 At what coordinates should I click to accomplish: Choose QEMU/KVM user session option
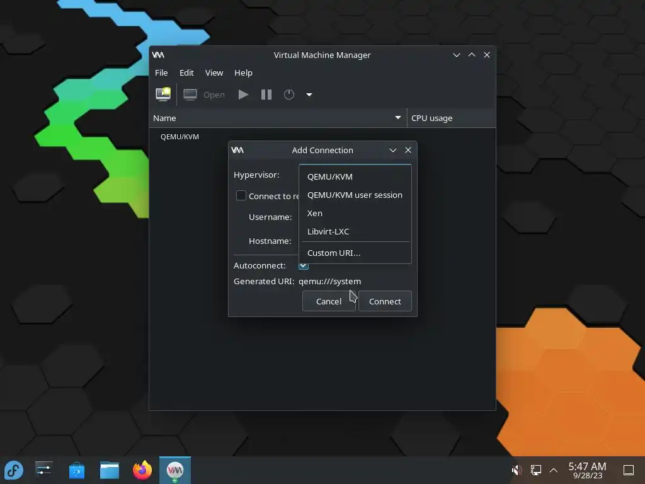pyautogui.click(x=355, y=195)
